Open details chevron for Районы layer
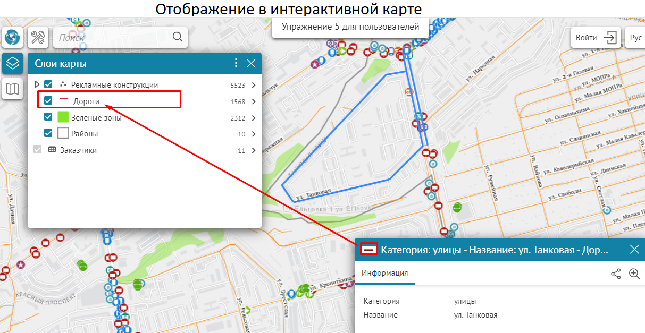Image resolution: width=645 pixels, height=333 pixels. coord(254,134)
